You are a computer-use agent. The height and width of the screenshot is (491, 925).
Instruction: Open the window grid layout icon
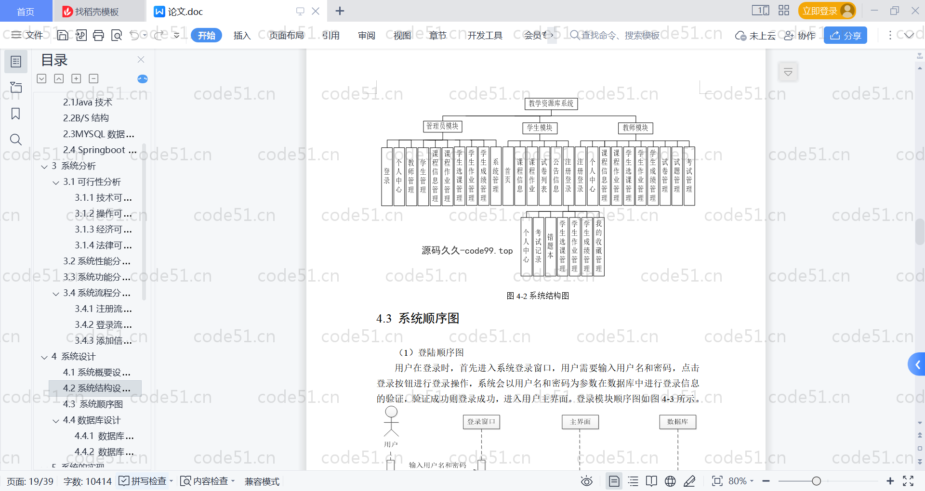[784, 11]
